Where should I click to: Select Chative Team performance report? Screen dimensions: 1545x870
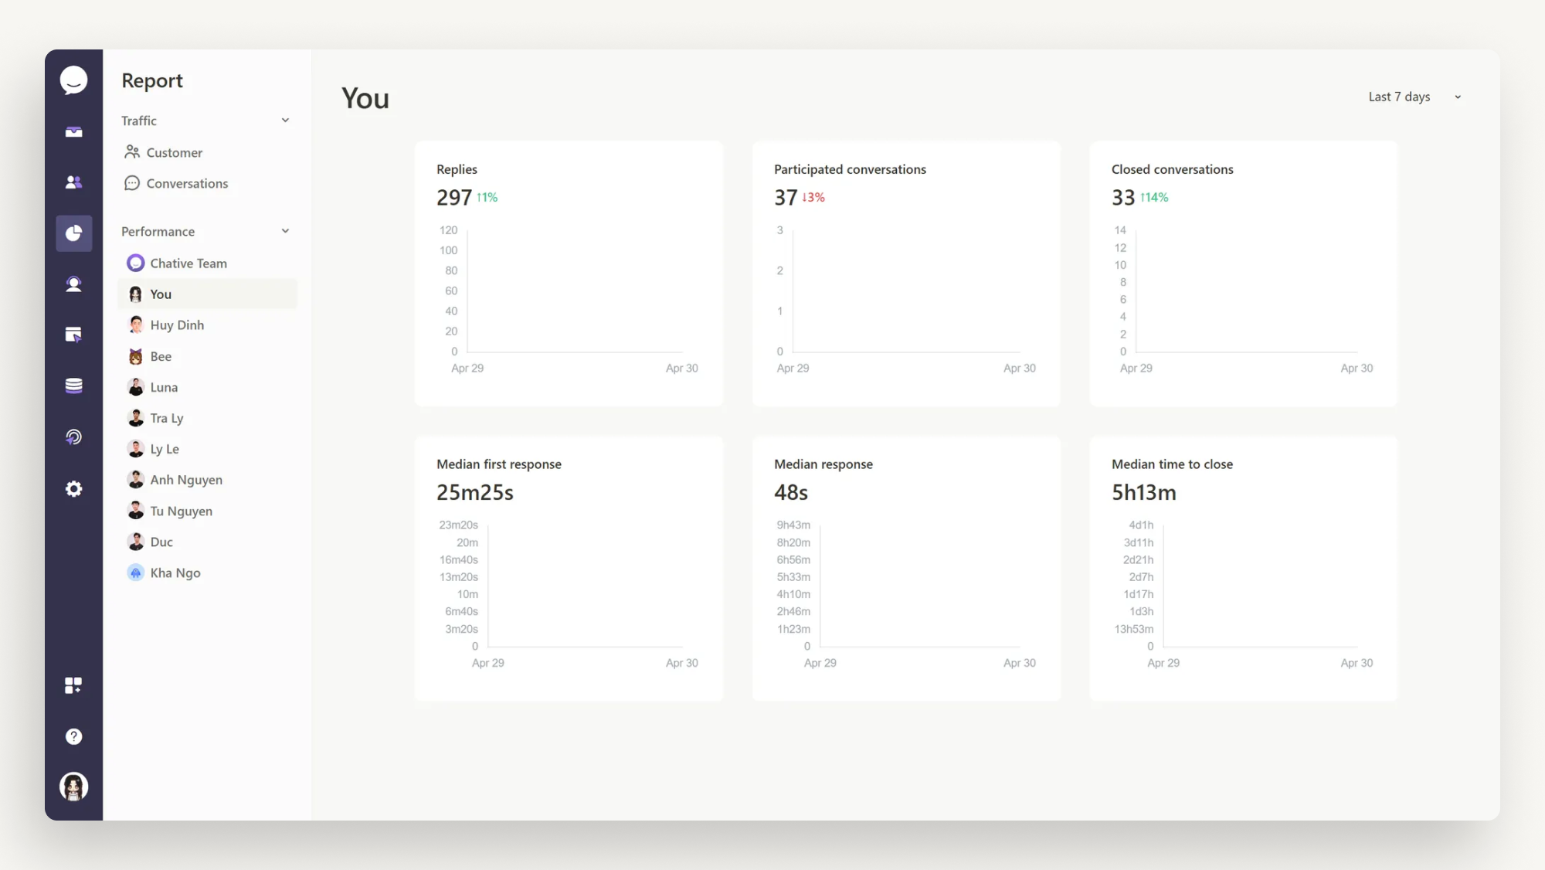click(x=188, y=263)
